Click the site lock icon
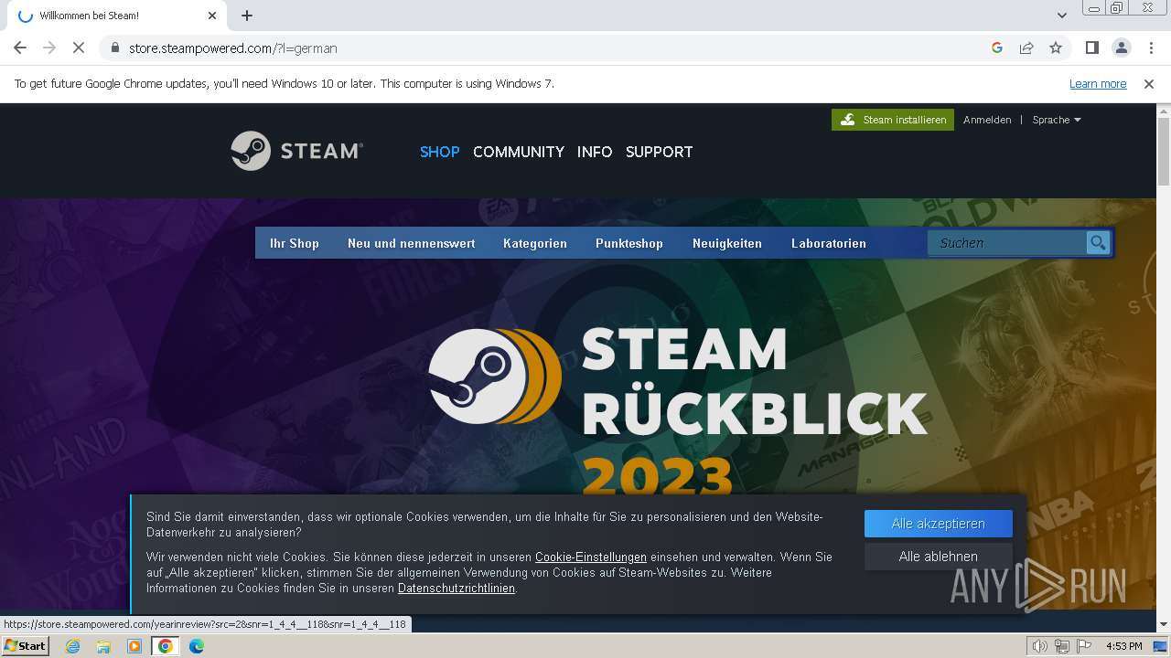1171x658 pixels. pos(115,48)
